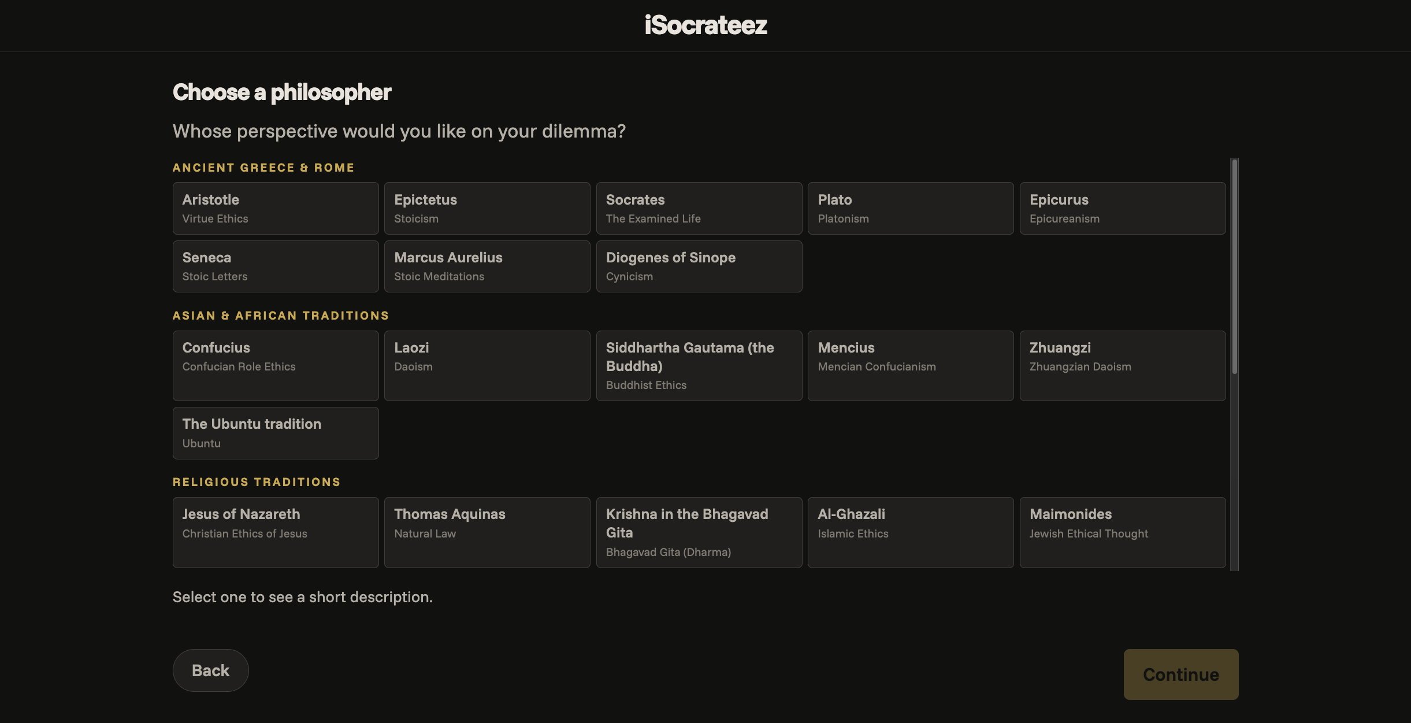This screenshot has width=1411, height=723.
Task: Pick Maimonides Jewish Ethical Thought card
Action: [1123, 532]
